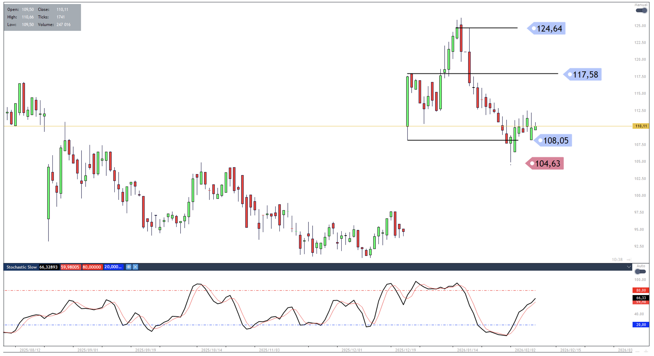Click the current price 110,11 axis marker
The width and height of the screenshot is (654, 356).
[641, 126]
